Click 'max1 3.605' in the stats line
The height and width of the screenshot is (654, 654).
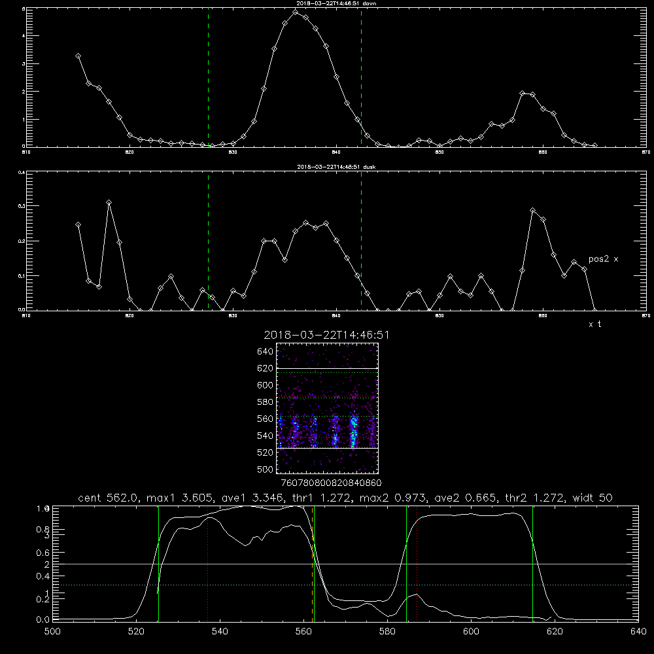click(179, 498)
